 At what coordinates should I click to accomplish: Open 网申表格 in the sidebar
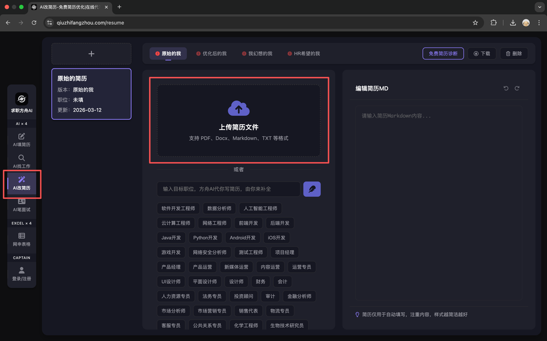coord(22,239)
